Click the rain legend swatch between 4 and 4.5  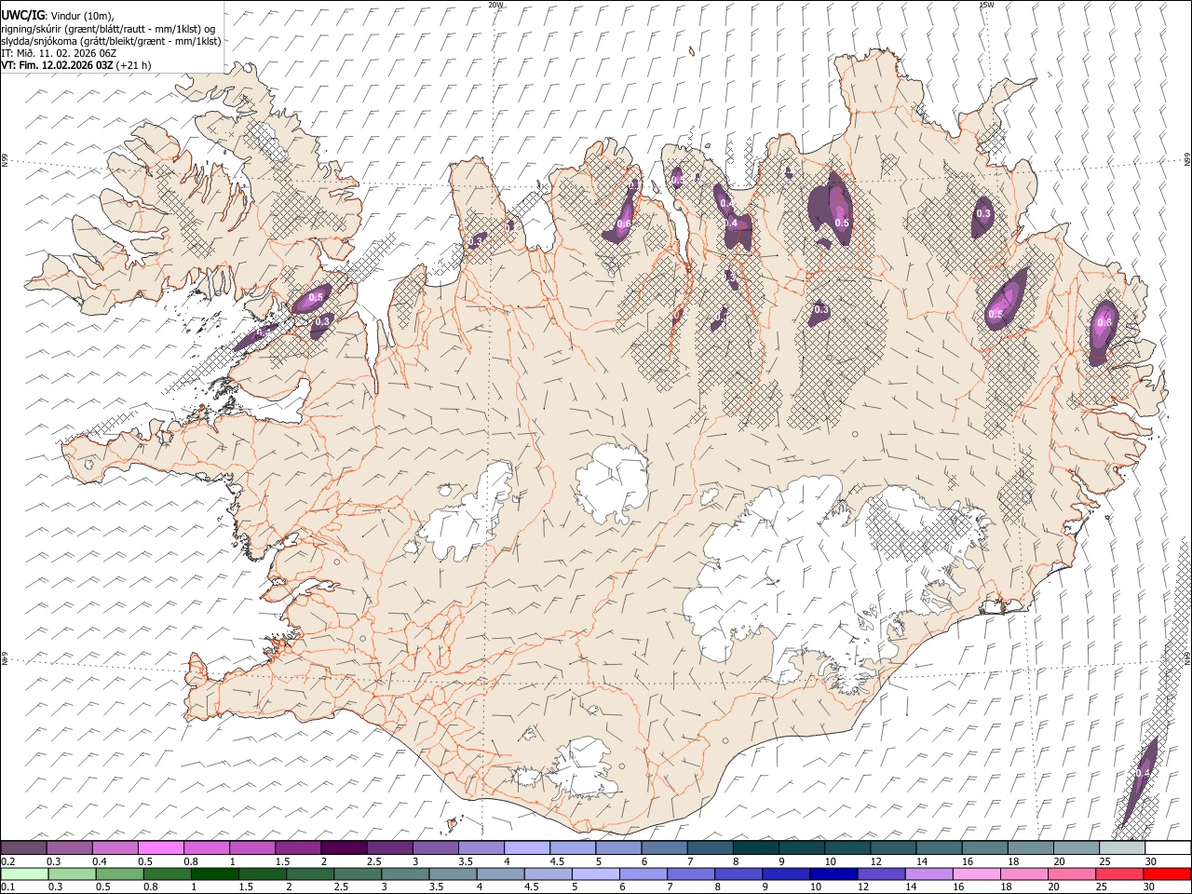(500, 874)
